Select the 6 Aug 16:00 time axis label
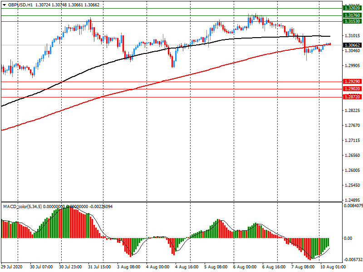Screen dimensions: 363x272 point(274,267)
